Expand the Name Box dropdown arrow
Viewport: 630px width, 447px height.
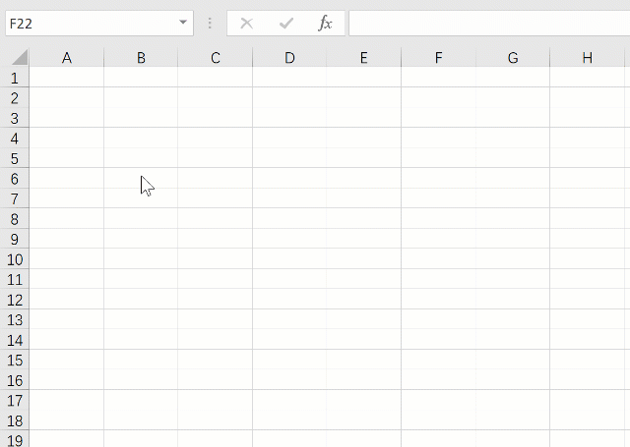coord(183,23)
